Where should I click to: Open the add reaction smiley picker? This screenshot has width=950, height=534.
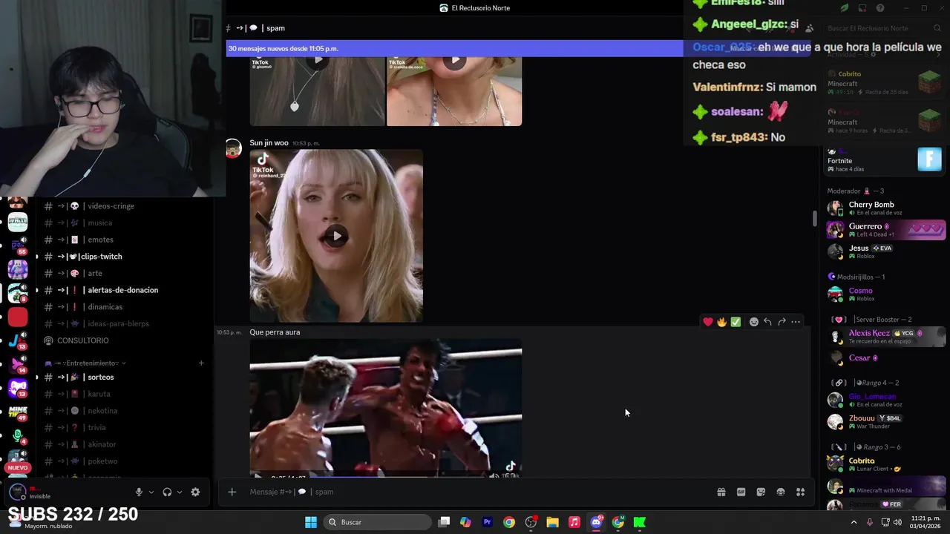tap(754, 322)
